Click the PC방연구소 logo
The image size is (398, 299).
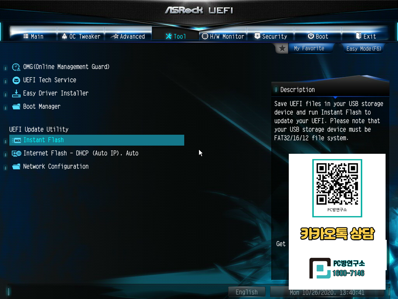337,268
